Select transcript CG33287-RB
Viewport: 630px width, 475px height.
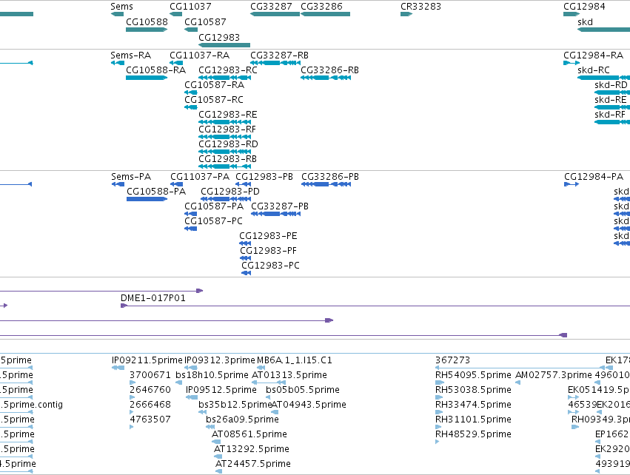(x=280, y=55)
